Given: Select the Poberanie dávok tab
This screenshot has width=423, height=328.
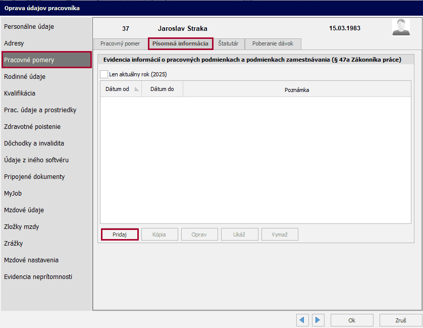Looking at the screenshot, I should click(273, 43).
